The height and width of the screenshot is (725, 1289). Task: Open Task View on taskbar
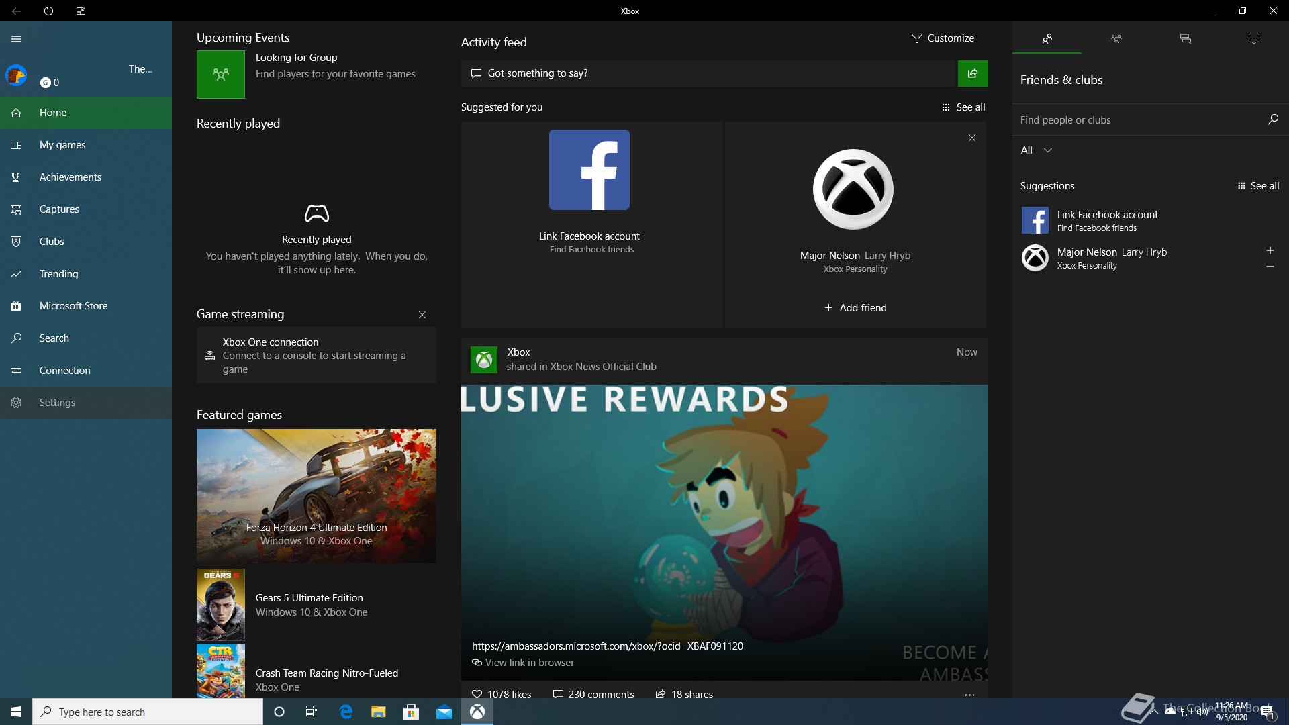click(311, 712)
